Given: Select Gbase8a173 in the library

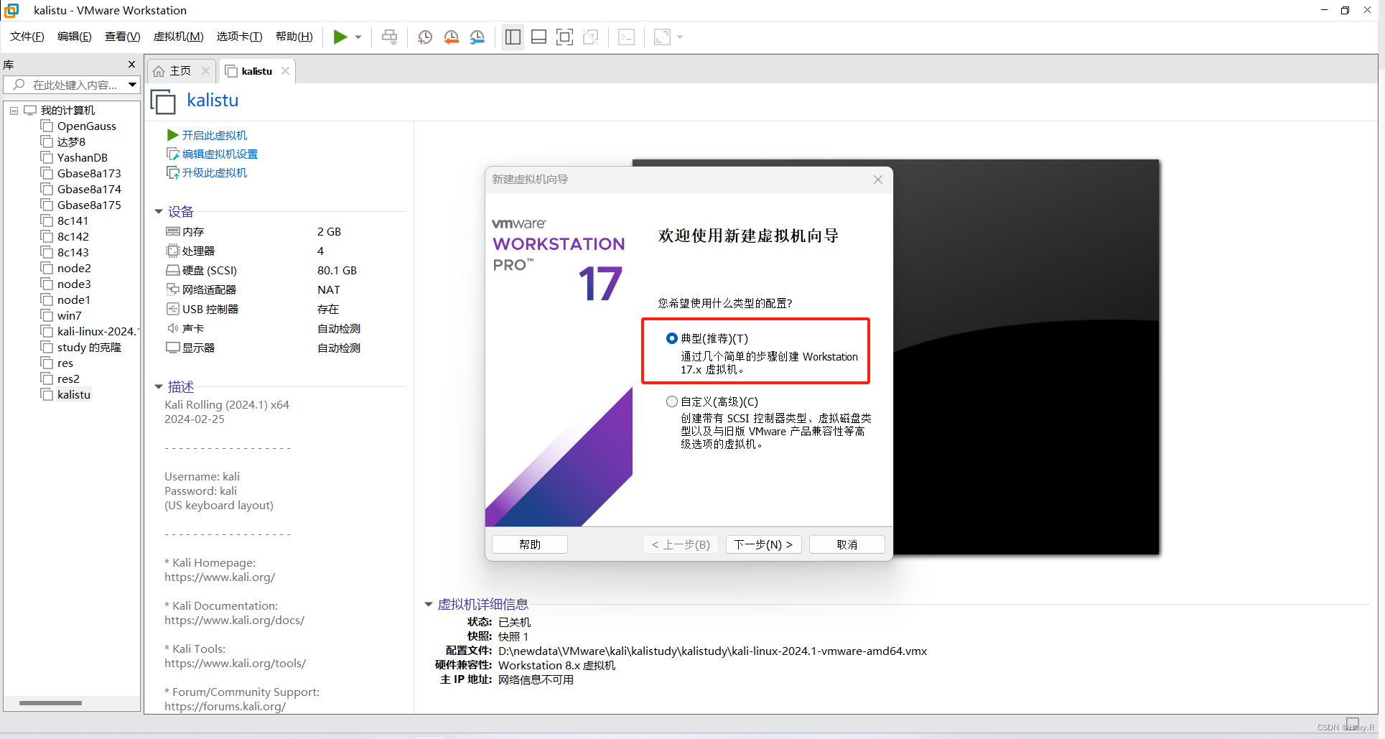Looking at the screenshot, I should (89, 174).
